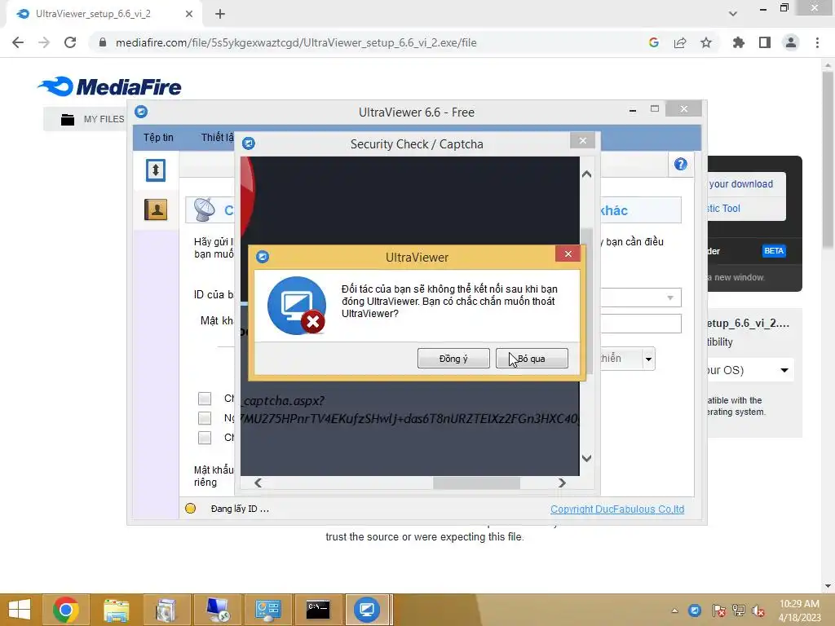Click the BETA badge on MediaFire panel

774,251
